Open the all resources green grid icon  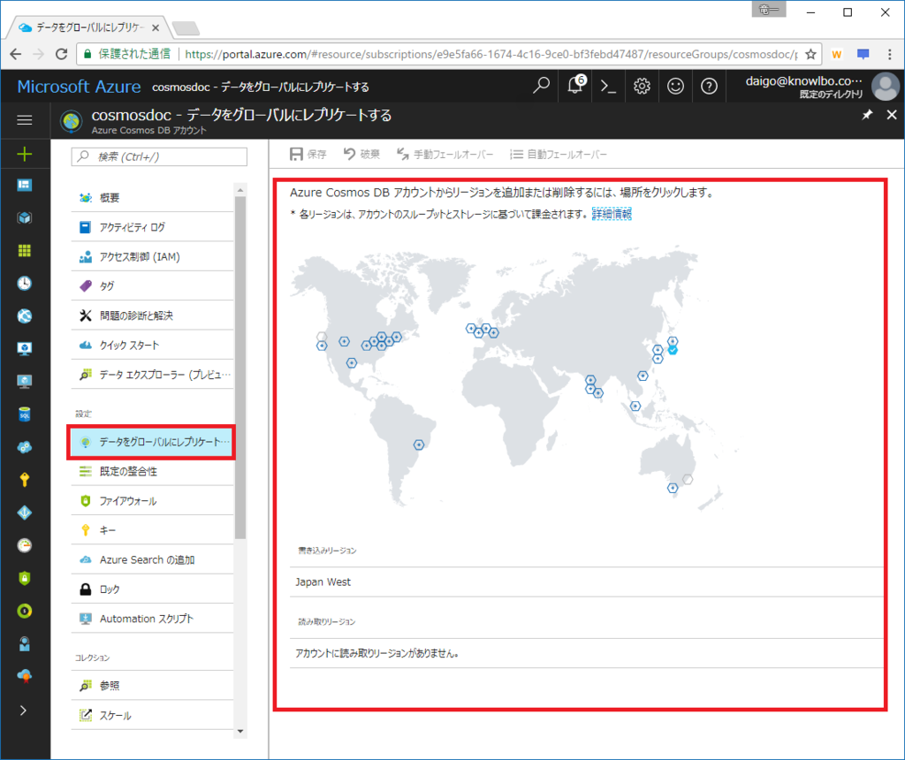pyautogui.click(x=24, y=250)
